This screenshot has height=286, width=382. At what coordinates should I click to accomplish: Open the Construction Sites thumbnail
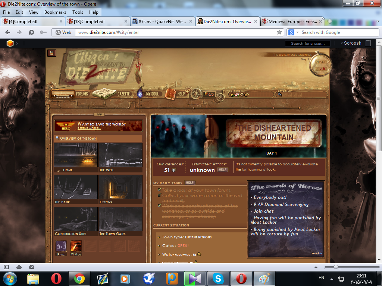tap(76, 221)
